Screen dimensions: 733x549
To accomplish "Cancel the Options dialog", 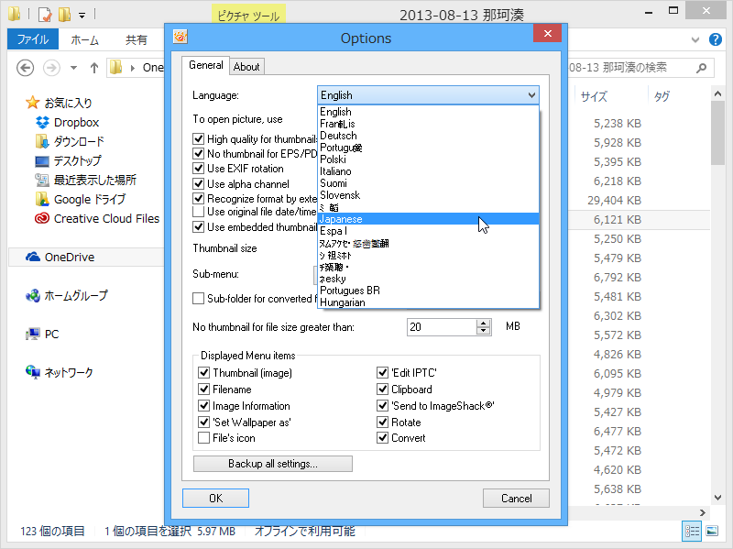I will (516, 498).
